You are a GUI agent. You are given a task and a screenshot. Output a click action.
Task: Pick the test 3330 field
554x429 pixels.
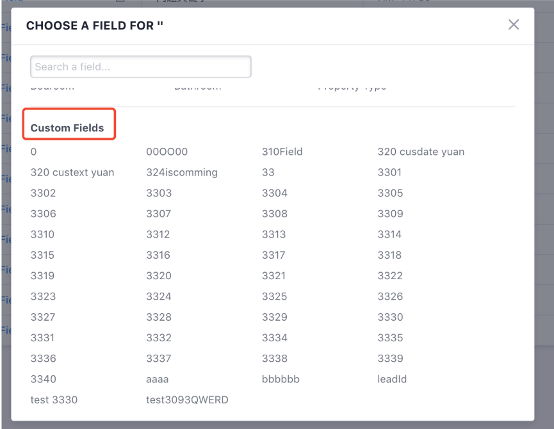tap(54, 400)
